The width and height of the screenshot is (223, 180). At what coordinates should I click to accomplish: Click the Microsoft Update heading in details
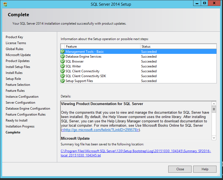(x=75, y=138)
